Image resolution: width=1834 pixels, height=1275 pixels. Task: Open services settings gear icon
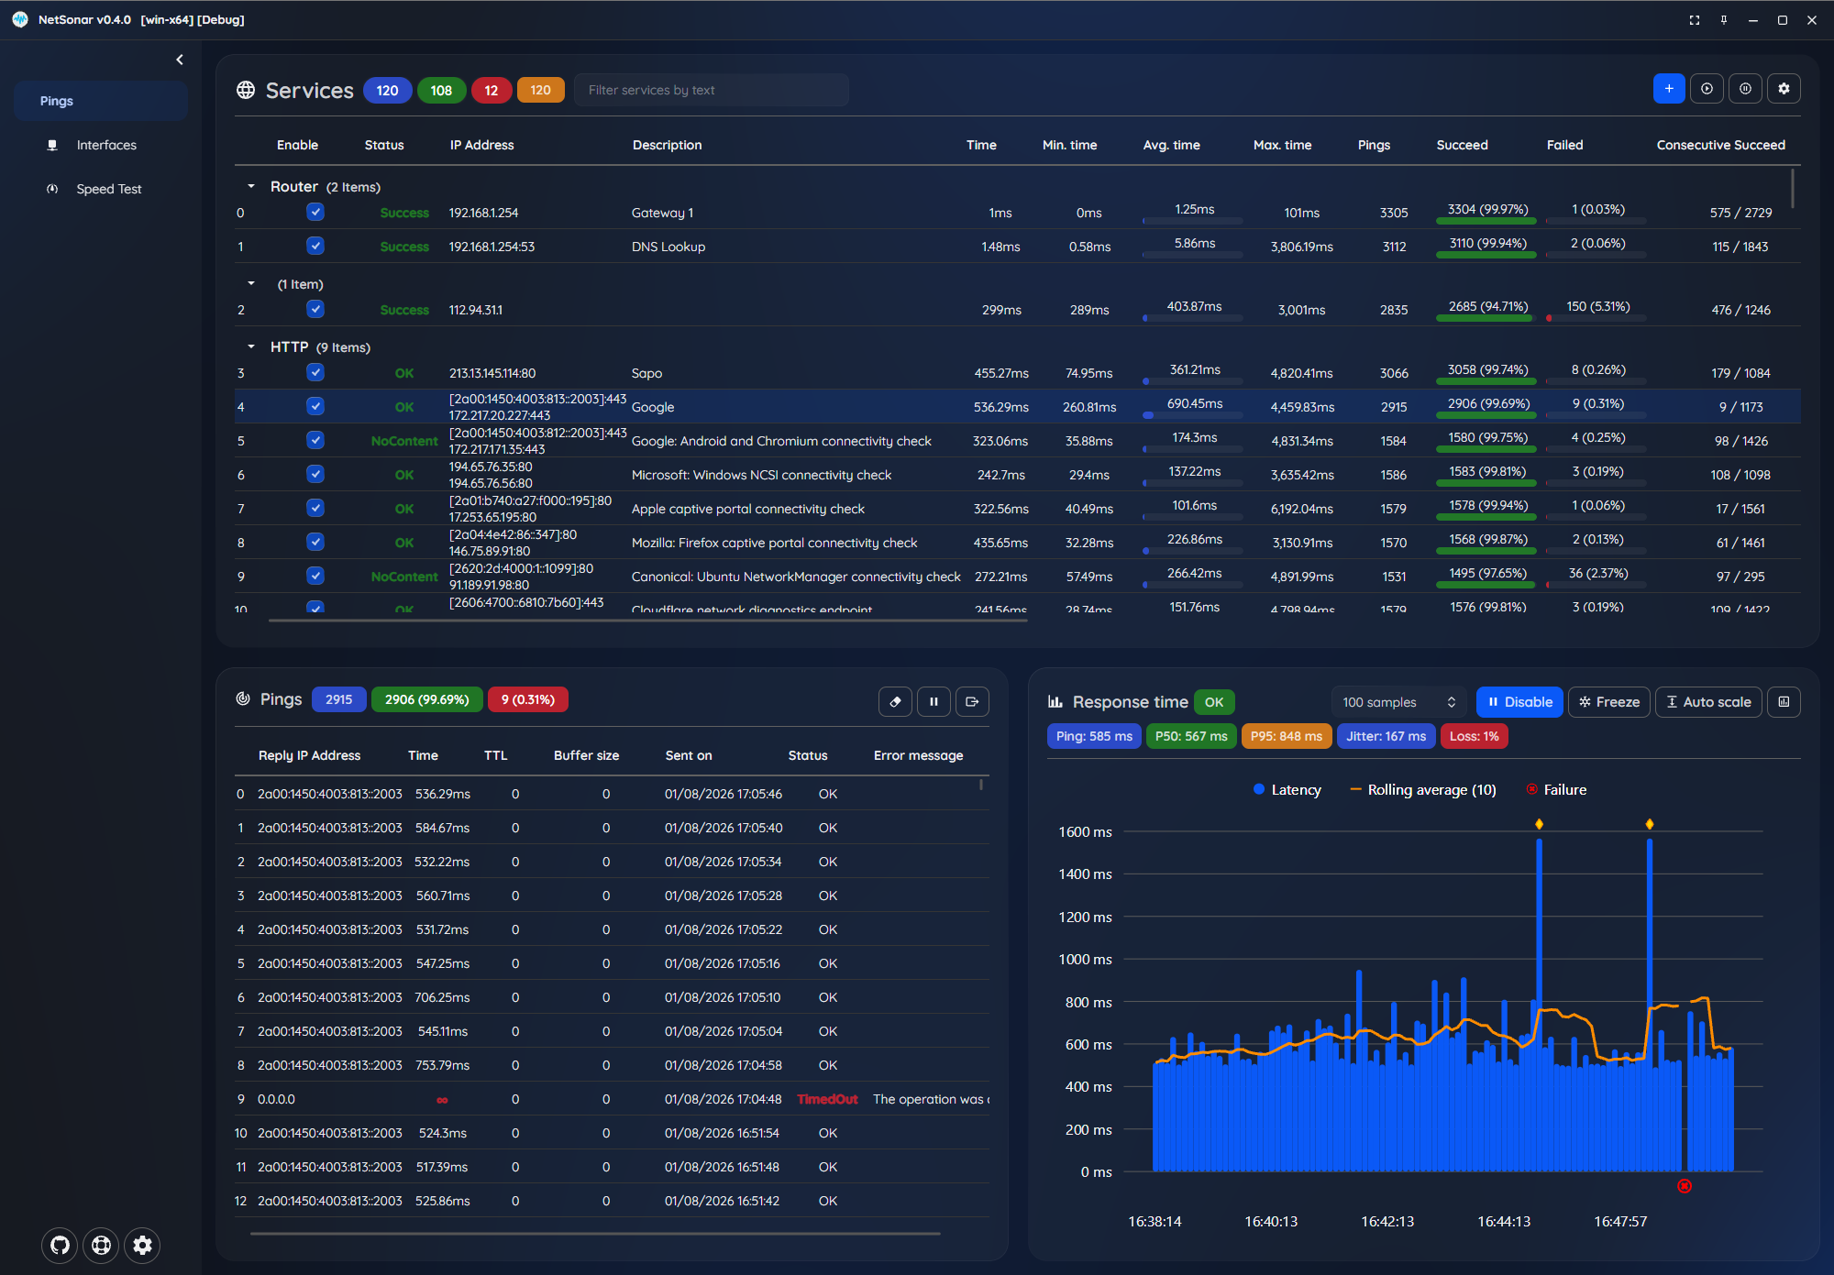coord(1784,89)
